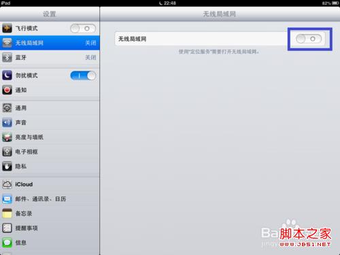340x255 pixels.
Task: Tap the Brightness & Wallpaper icon beside 亮度与墙纸
Action: click(x=7, y=137)
